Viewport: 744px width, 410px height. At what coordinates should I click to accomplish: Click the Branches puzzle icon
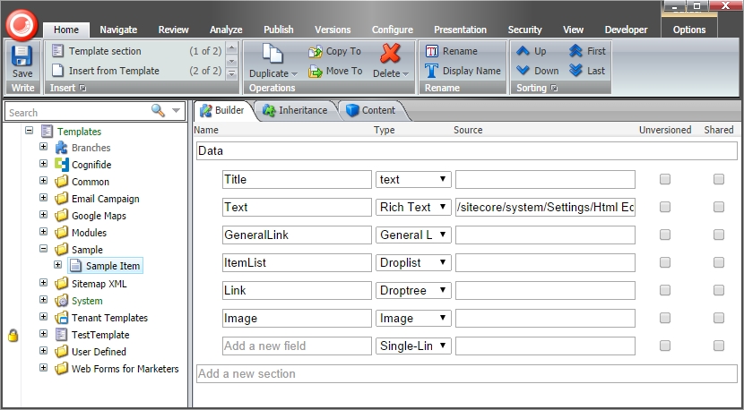click(62, 148)
